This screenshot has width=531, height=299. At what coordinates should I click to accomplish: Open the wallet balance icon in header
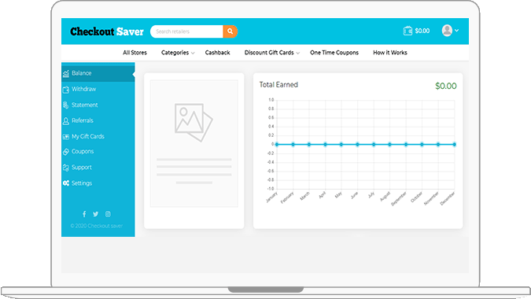point(407,31)
